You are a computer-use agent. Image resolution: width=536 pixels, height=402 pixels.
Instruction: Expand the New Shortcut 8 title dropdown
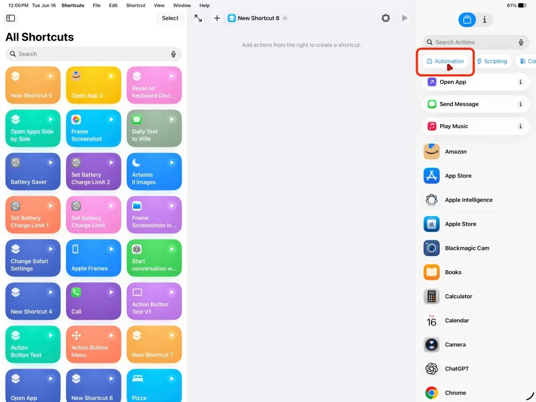point(285,18)
